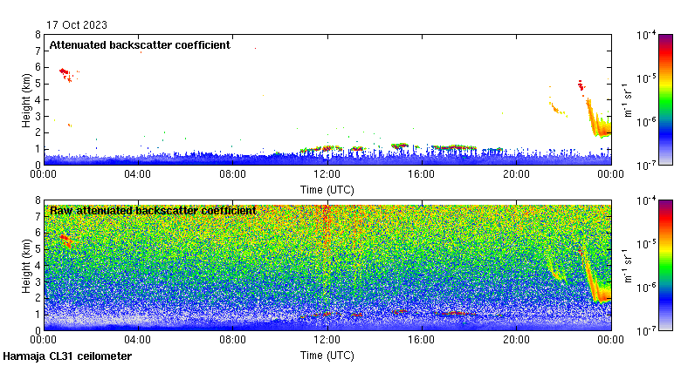The image size is (681, 366).
Task: Click the height tick 7 on the bottom panel
Action: pos(38,216)
